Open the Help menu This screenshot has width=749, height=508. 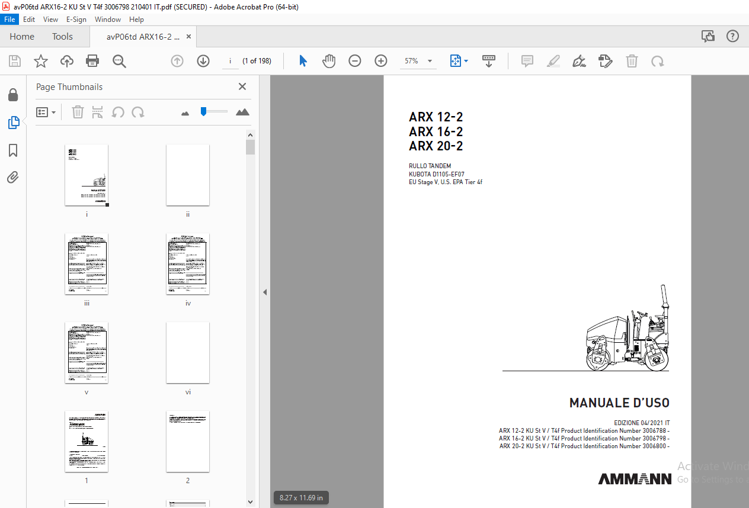136,20
